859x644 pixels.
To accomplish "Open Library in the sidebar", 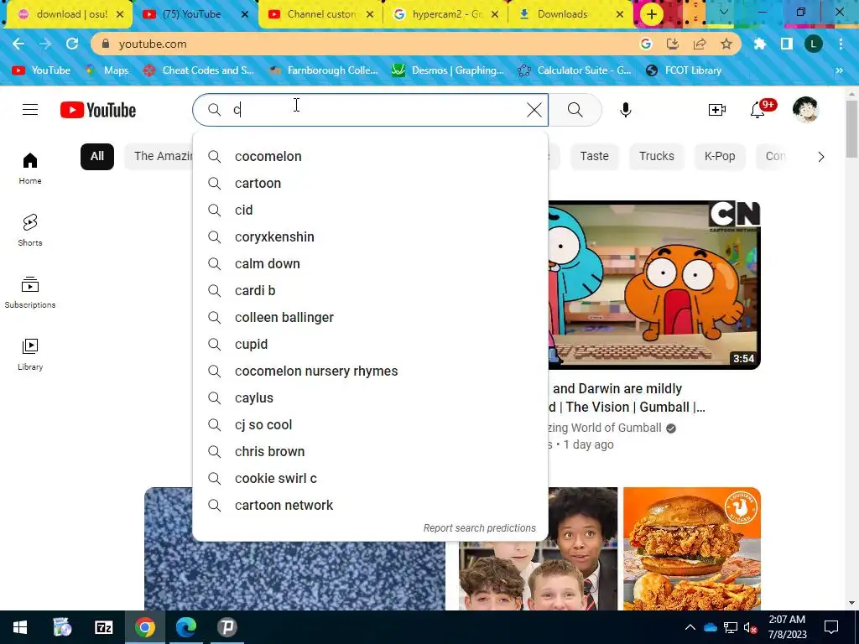I will coord(30,355).
